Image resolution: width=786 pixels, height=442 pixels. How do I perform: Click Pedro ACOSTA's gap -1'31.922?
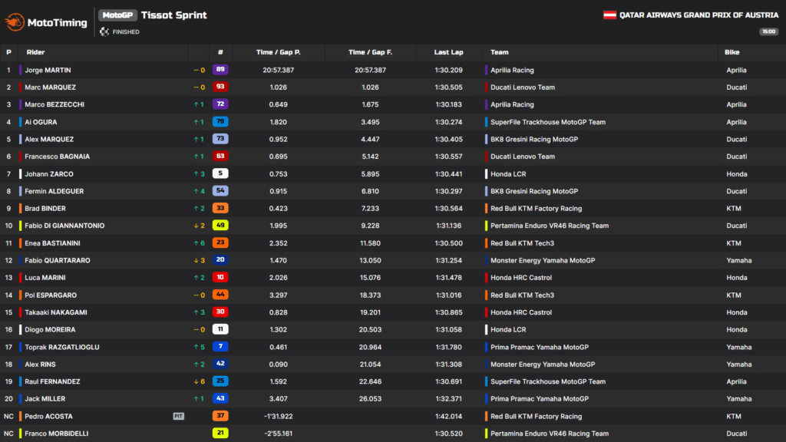(278, 417)
